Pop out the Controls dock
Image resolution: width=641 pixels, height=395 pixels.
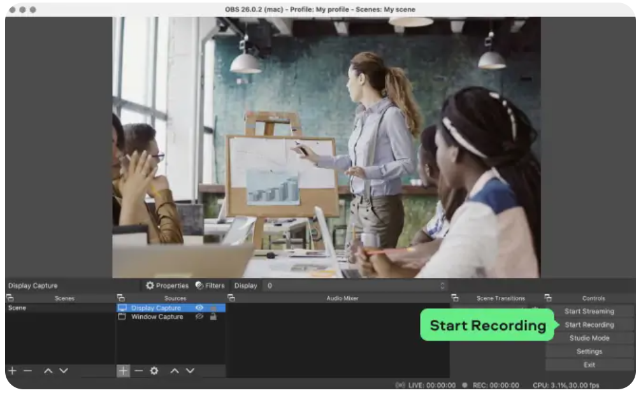point(548,298)
